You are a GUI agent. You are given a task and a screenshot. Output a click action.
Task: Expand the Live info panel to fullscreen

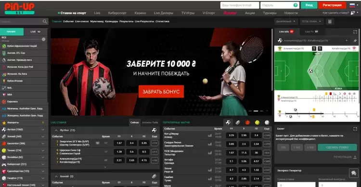coord(355,32)
